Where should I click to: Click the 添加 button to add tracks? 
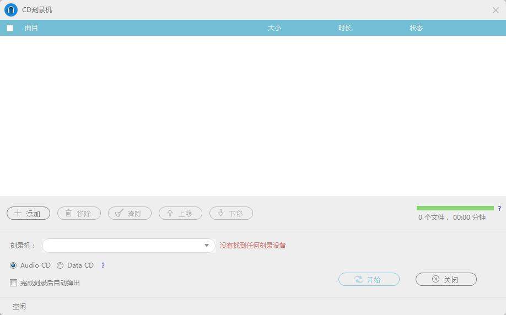click(x=29, y=213)
